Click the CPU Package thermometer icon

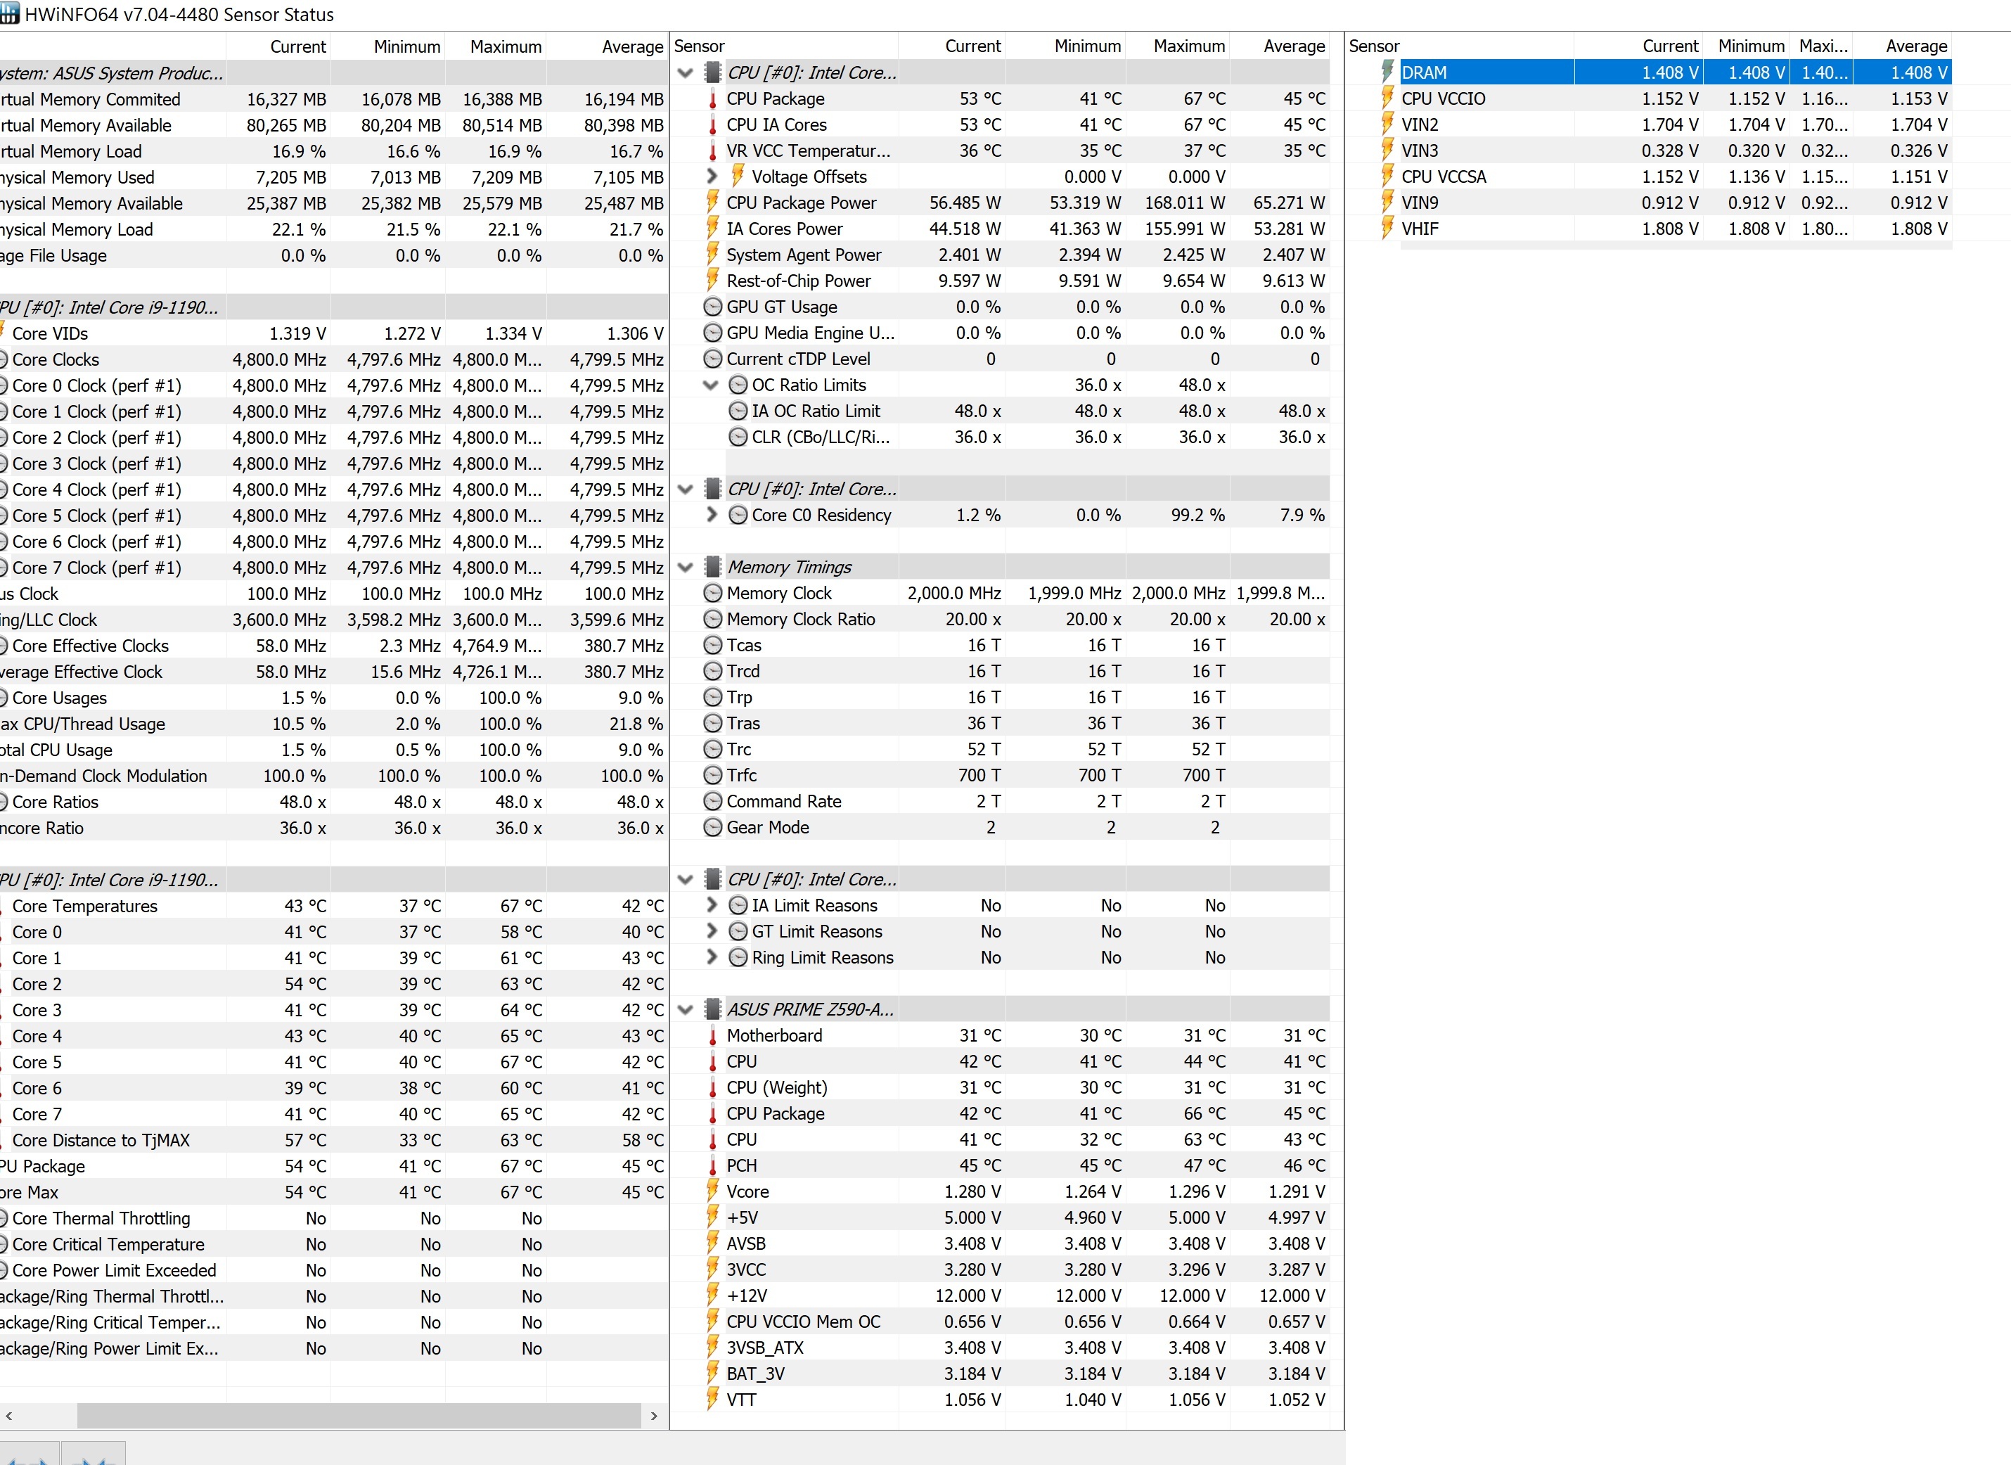click(x=712, y=99)
